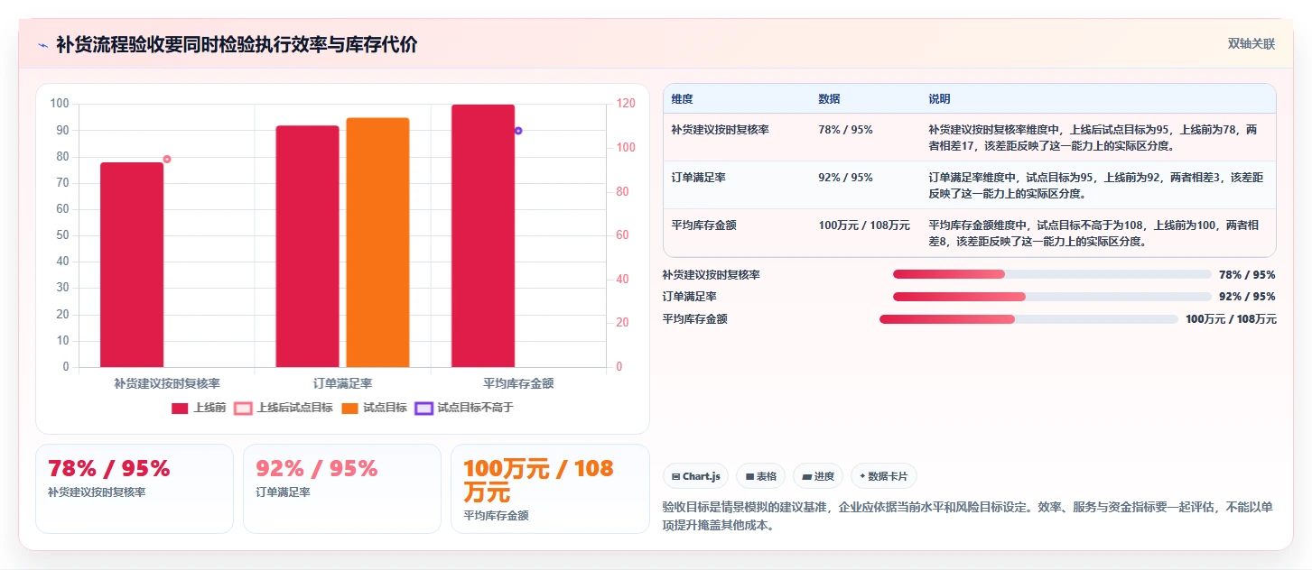Click the 92% / 95% data card
The width and height of the screenshot is (1312, 570).
[342, 489]
